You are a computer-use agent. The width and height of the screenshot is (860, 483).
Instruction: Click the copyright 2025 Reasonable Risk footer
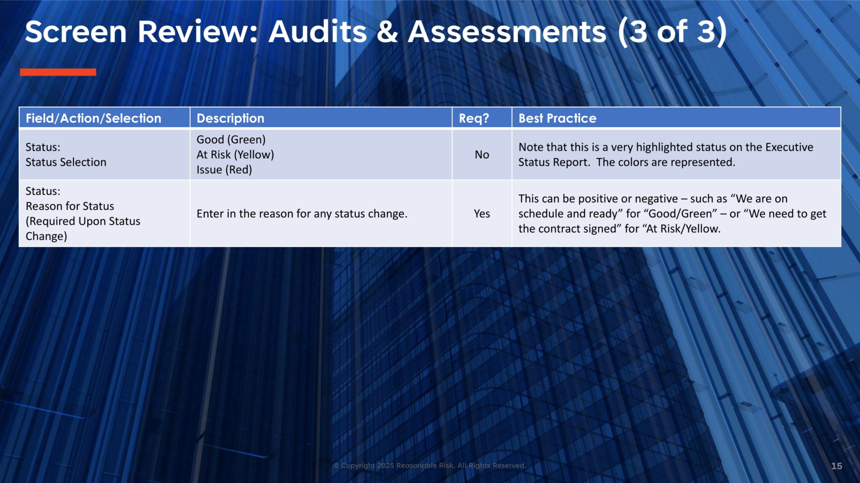(430, 465)
